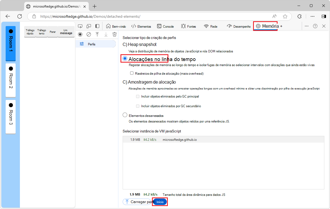The image size is (330, 209).
Task: Check Incluir objetos eliminados pelo GC principal
Action: click(138, 96)
